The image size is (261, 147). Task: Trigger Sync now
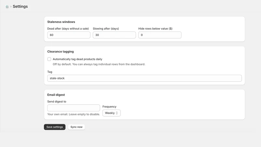(x=76, y=127)
